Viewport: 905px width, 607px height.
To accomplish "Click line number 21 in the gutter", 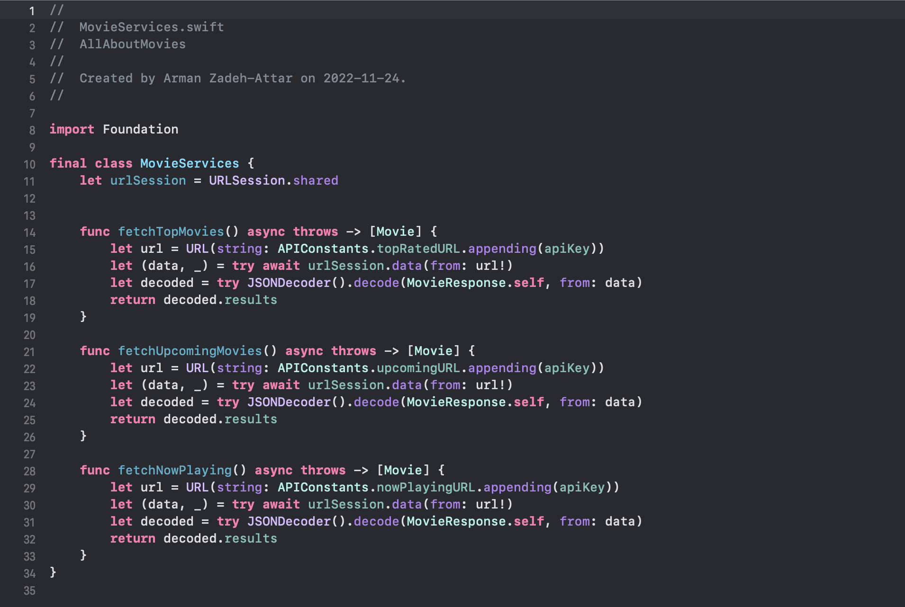I will (x=29, y=352).
